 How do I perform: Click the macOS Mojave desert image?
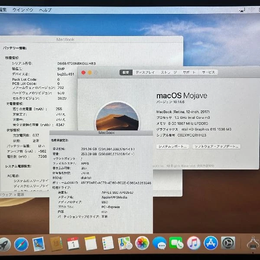[x=117, y=116]
